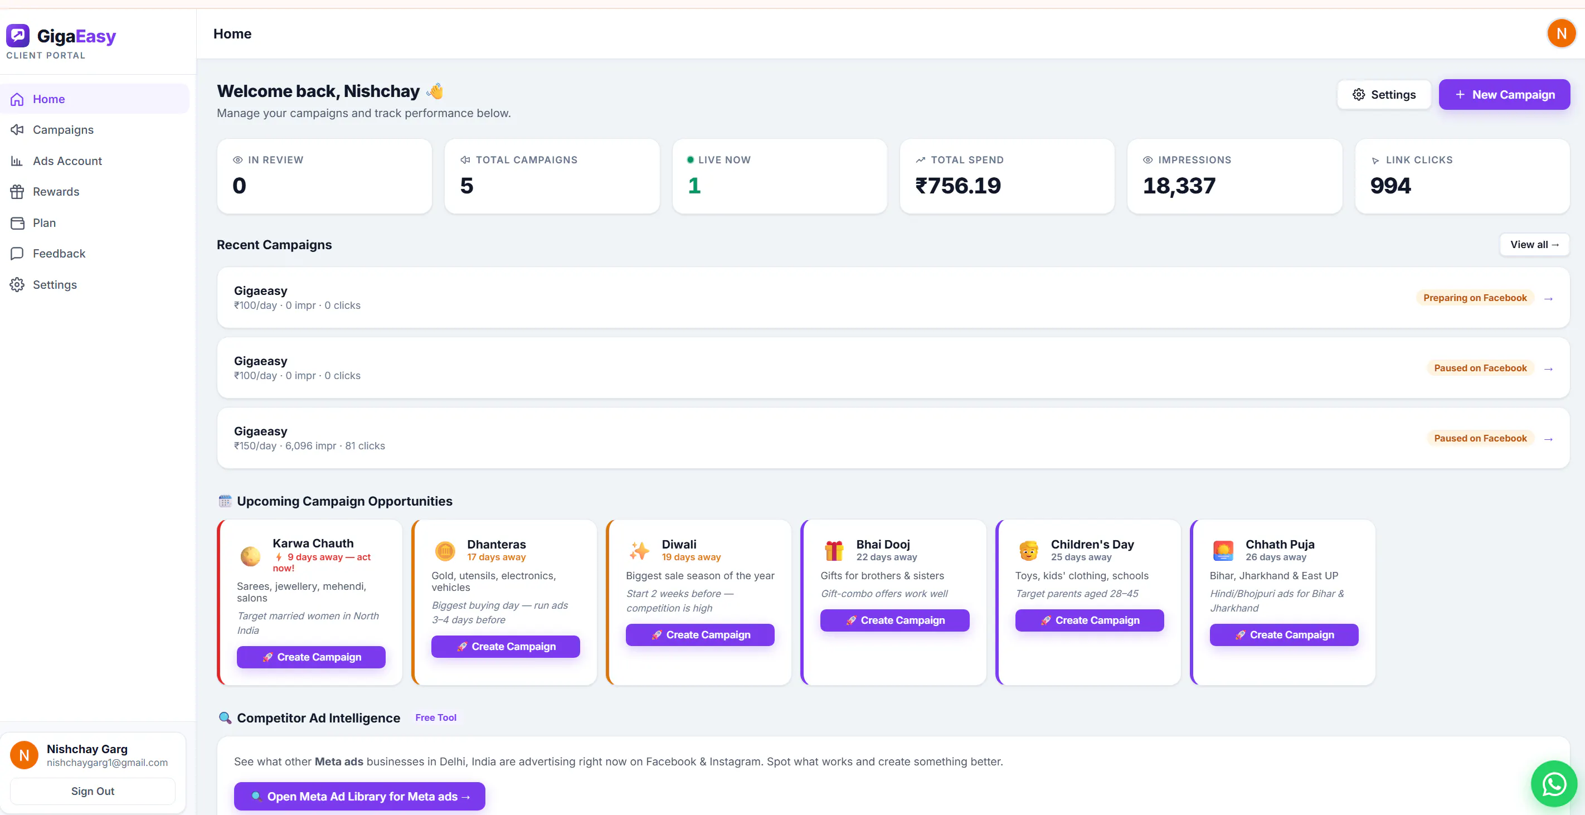Create Campaign for Children's Day
Image resolution: width=1585 pixels, height=815 pixels.
[1090, 620]
